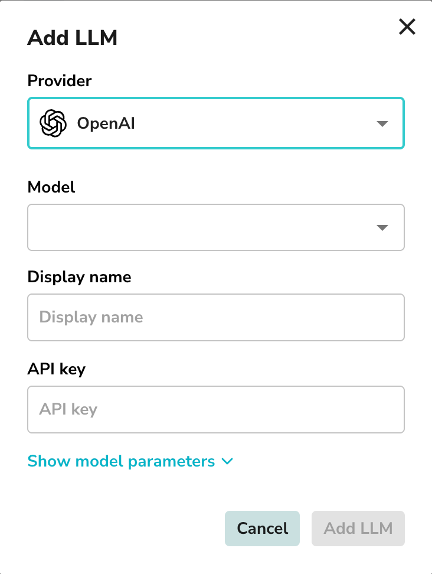432x574 pixels.
Task: Select the Display name input field
Action: pos(215,317)
